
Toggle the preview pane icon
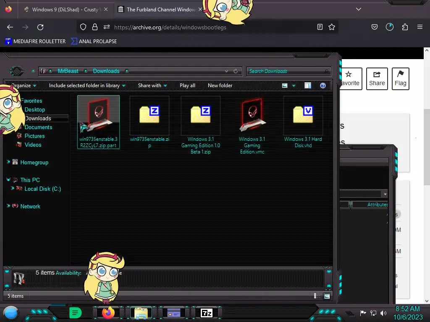pyautogui.click(x=308, y=86)
